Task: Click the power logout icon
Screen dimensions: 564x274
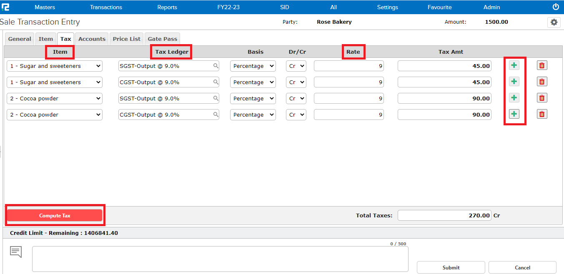Action: (x=555, y=7)
